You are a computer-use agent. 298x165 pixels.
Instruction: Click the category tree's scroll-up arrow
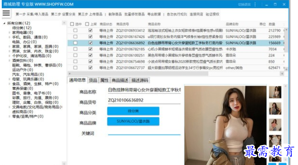tap(64, 23)
